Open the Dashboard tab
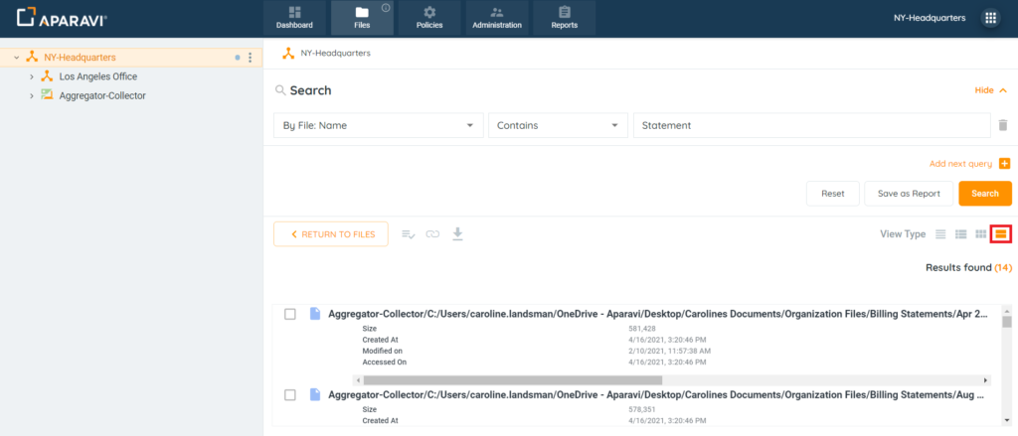The image size is (1018, 436). click(x=294, y=18)
